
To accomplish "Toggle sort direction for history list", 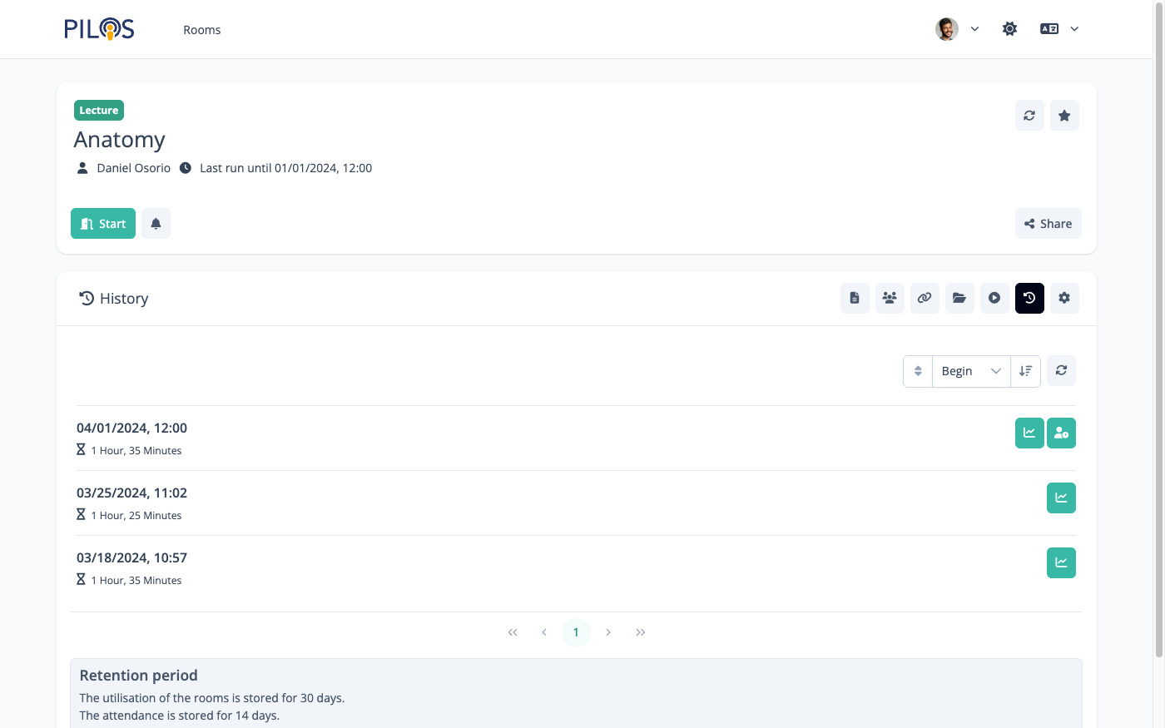I will pyautogui.click(x=1025, y=371).
